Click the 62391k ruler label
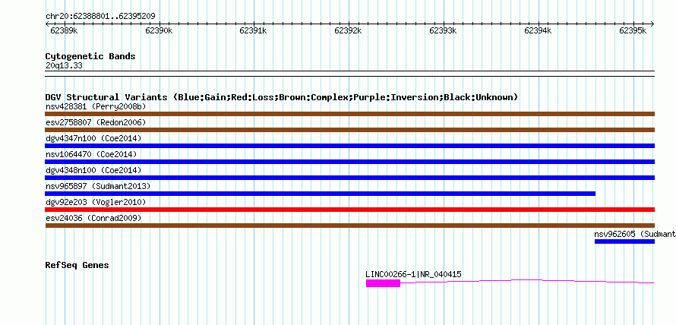Viewport: 676px width, 325px height. (x=254, y=30)
